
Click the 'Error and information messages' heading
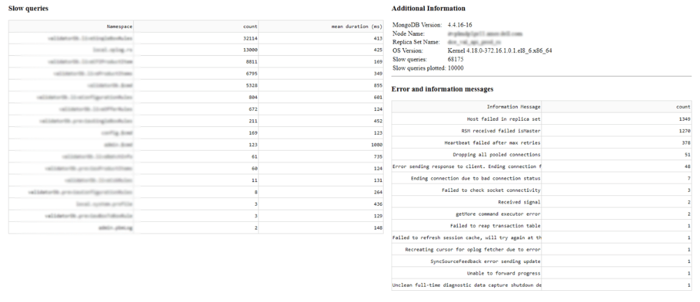[x=442, y=89]
